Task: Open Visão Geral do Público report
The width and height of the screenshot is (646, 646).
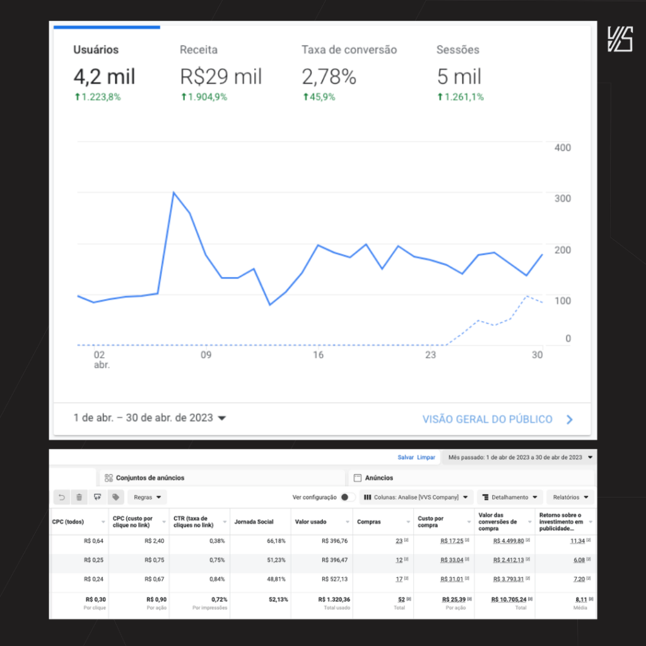Action: click(x=487, y=420)
